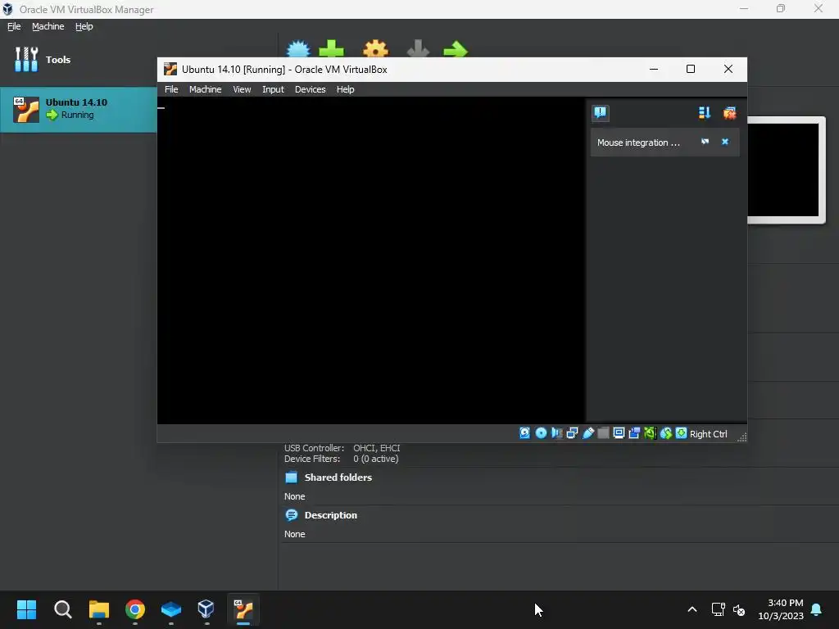Open Google Chrome from the taskbar
Screen dimensions: 839x629
(135, 609)
